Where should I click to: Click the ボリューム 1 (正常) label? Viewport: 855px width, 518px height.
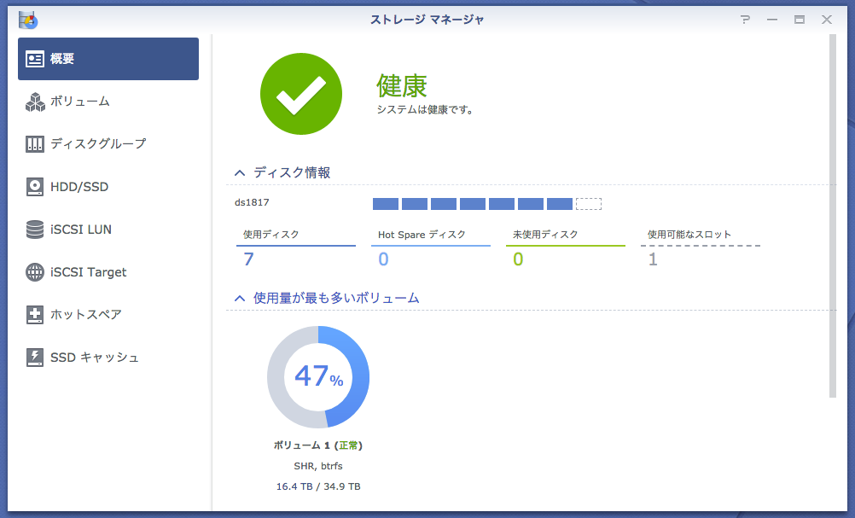tap(318, 445)
